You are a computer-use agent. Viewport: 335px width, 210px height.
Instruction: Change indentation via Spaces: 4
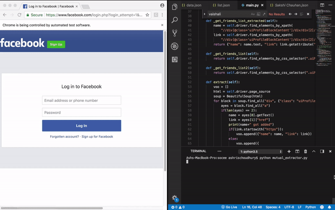(273, 207)
